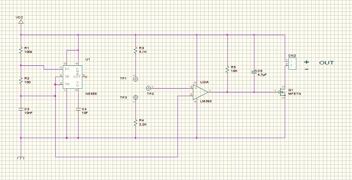
Task: Click the 100 value of R2
Action: 27,82
